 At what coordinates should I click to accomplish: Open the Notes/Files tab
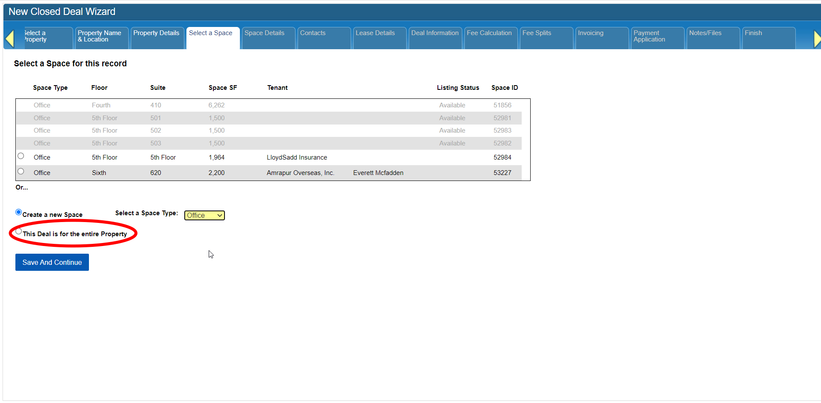[705, 33]
